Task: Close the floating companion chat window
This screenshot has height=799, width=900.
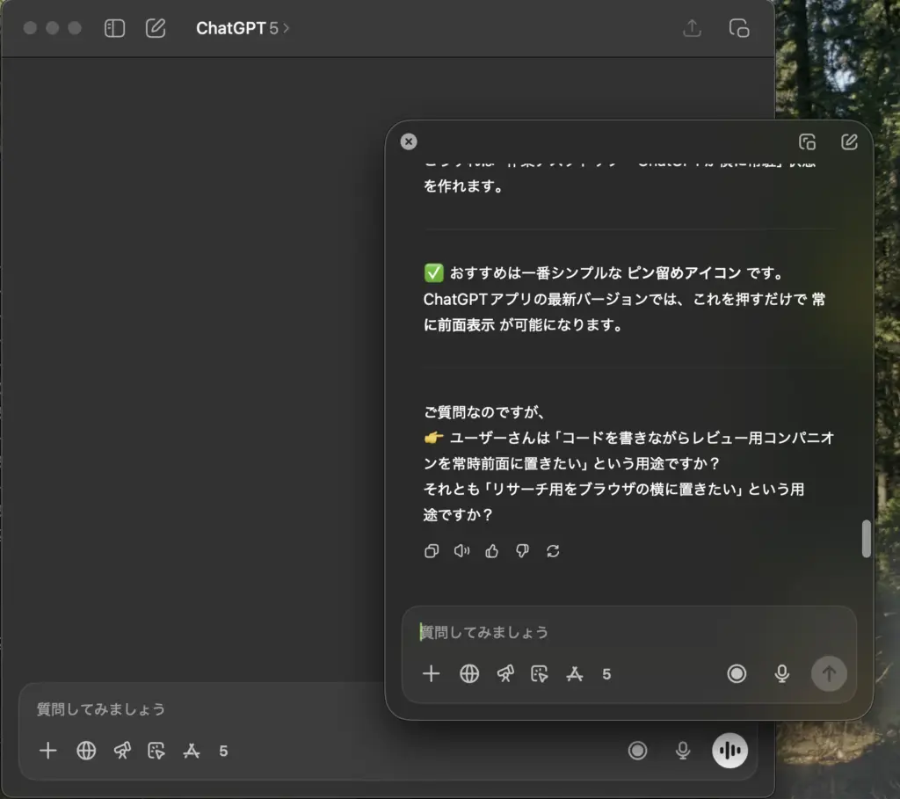Action: (409, 142)
